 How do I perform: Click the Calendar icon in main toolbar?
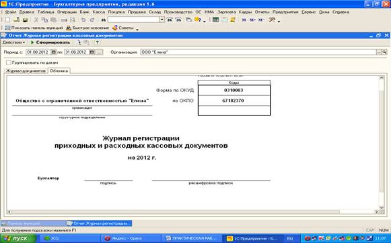(x=224, y=19)
